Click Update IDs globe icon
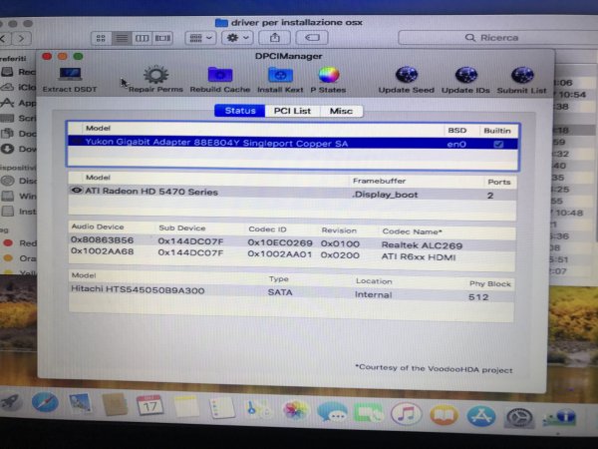Screen dimensions: 598x449 pyautogui.click(x=465, y=75)
